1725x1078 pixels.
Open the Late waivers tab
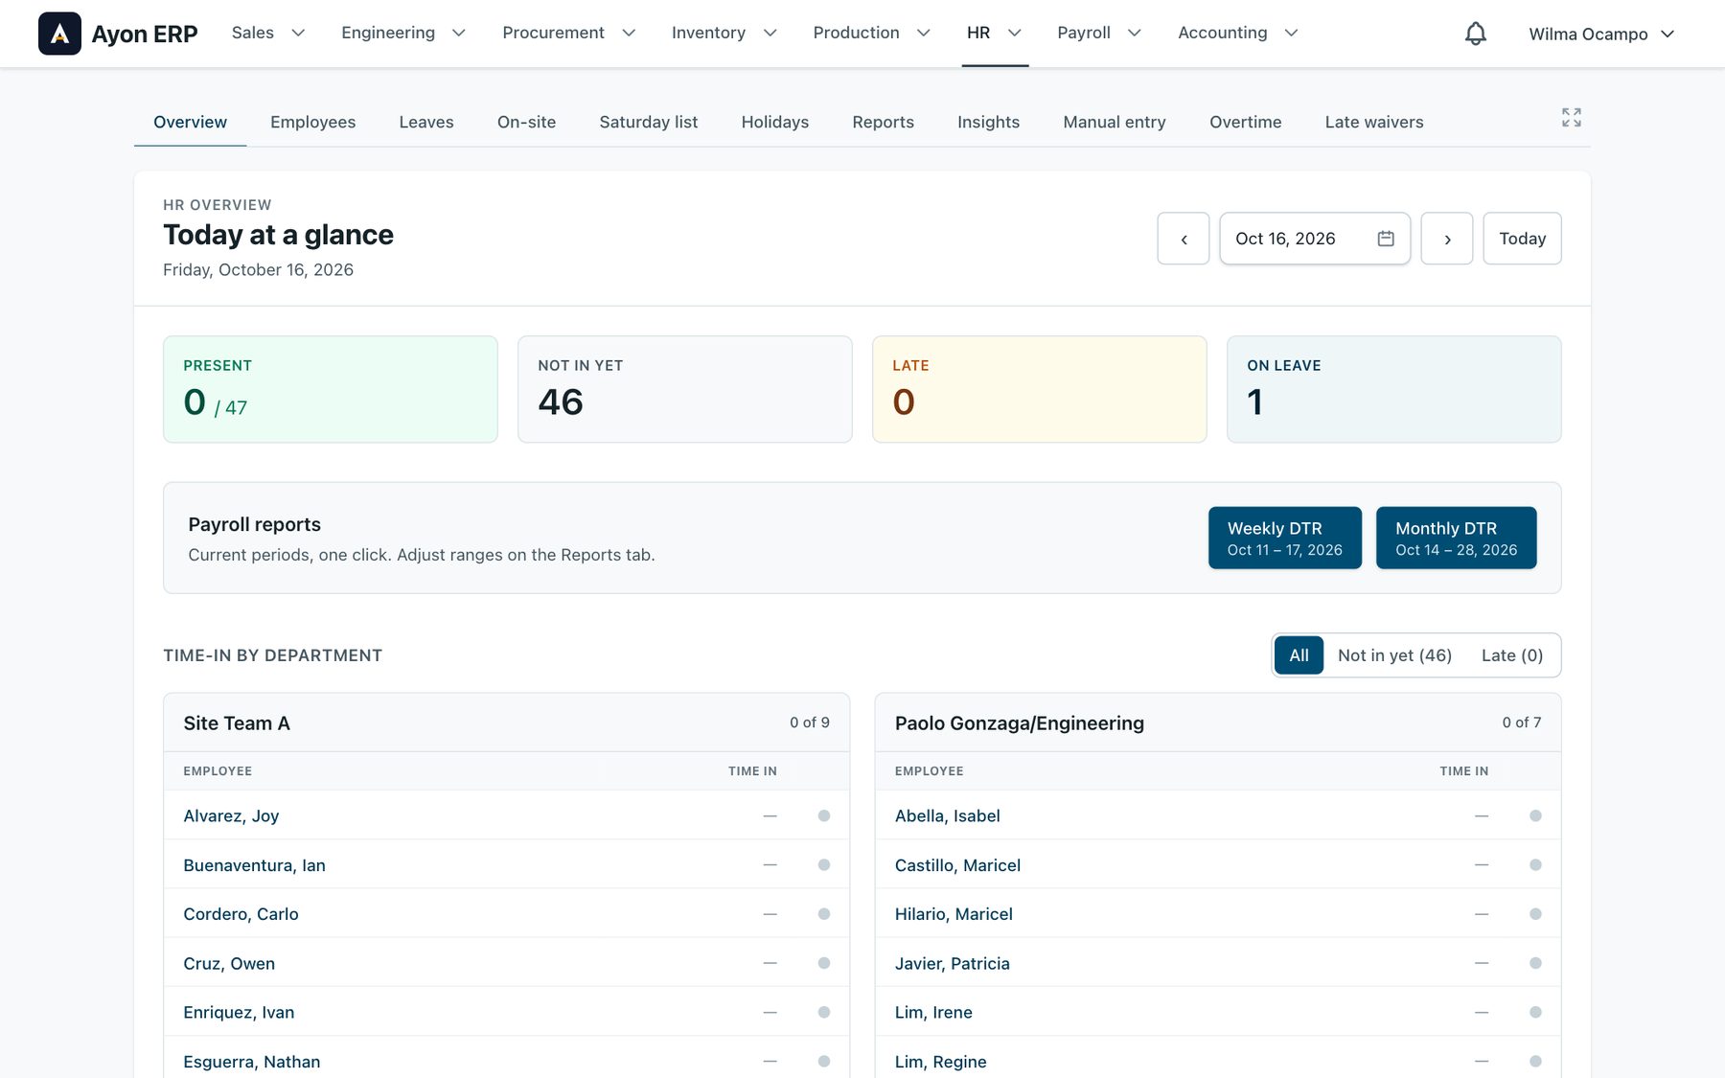coord(1374,122)
